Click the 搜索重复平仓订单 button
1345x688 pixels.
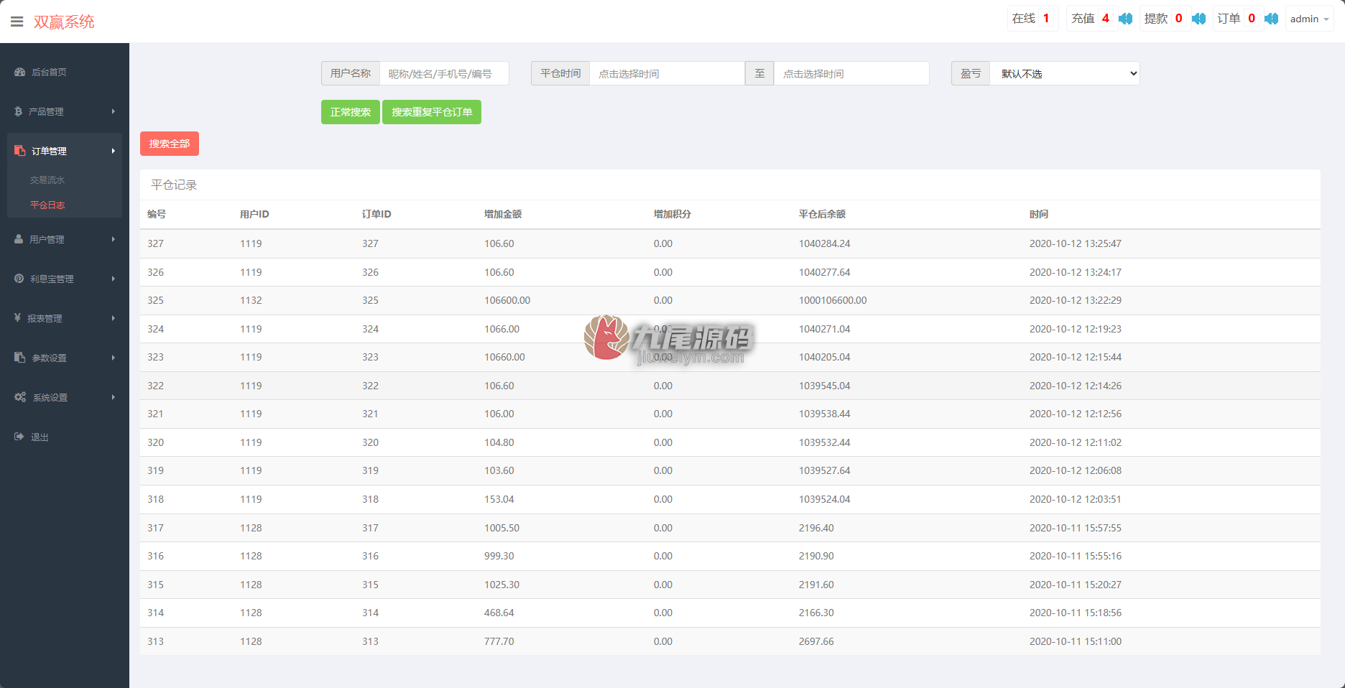click(432, 112)
